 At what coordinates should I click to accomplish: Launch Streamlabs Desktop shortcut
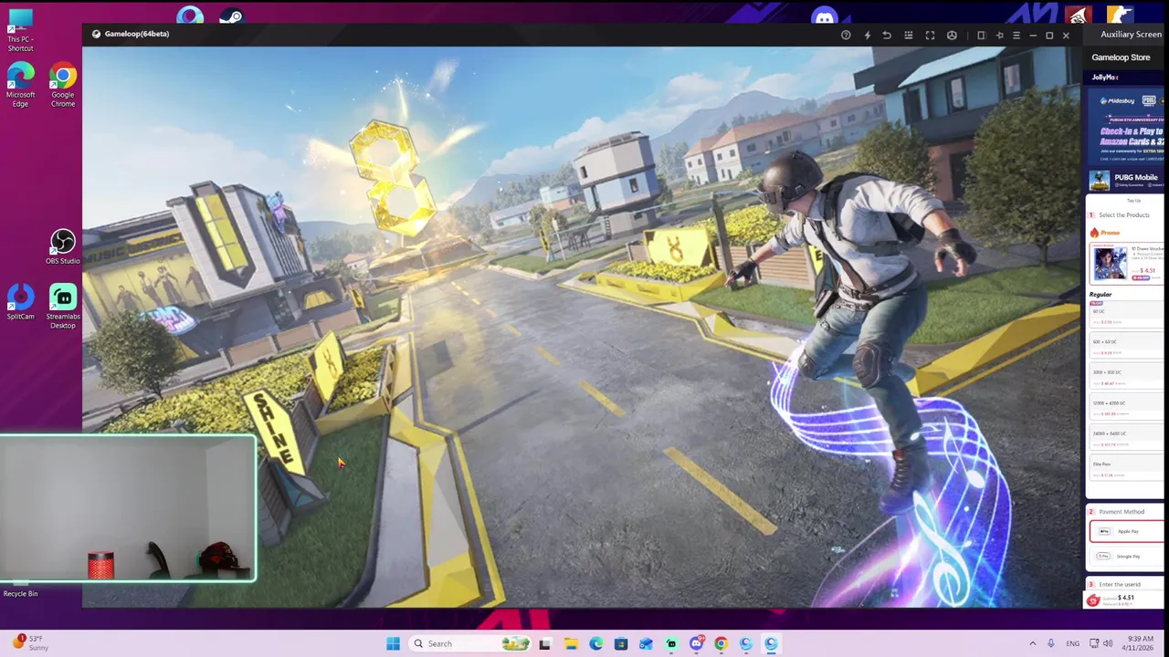coord(63,308)
